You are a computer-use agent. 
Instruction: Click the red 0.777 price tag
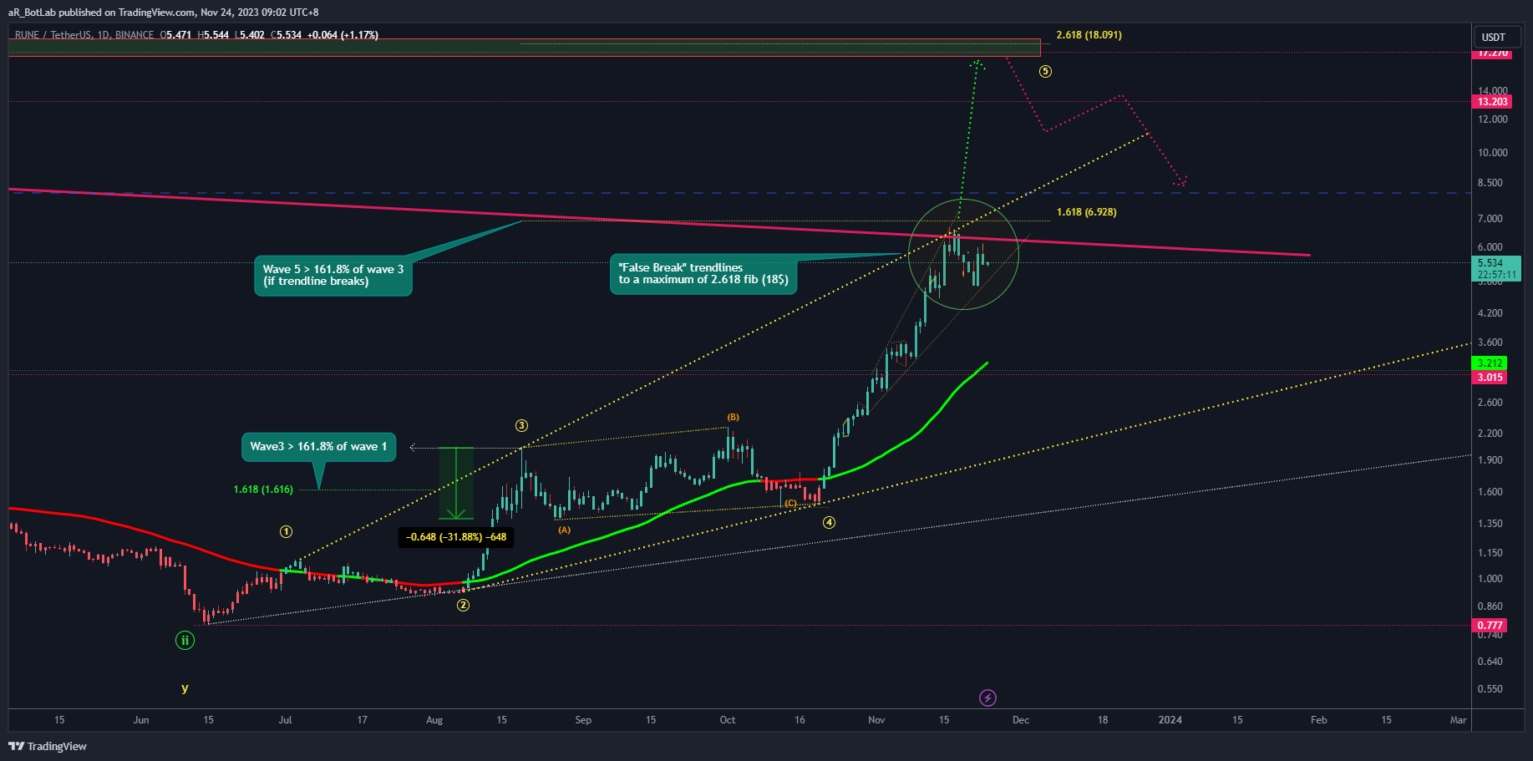(x=1490, y=625)
